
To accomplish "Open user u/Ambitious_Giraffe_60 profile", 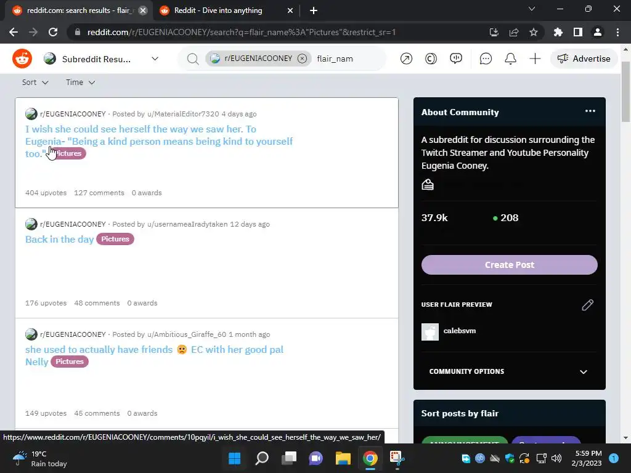I will (187, 334).
